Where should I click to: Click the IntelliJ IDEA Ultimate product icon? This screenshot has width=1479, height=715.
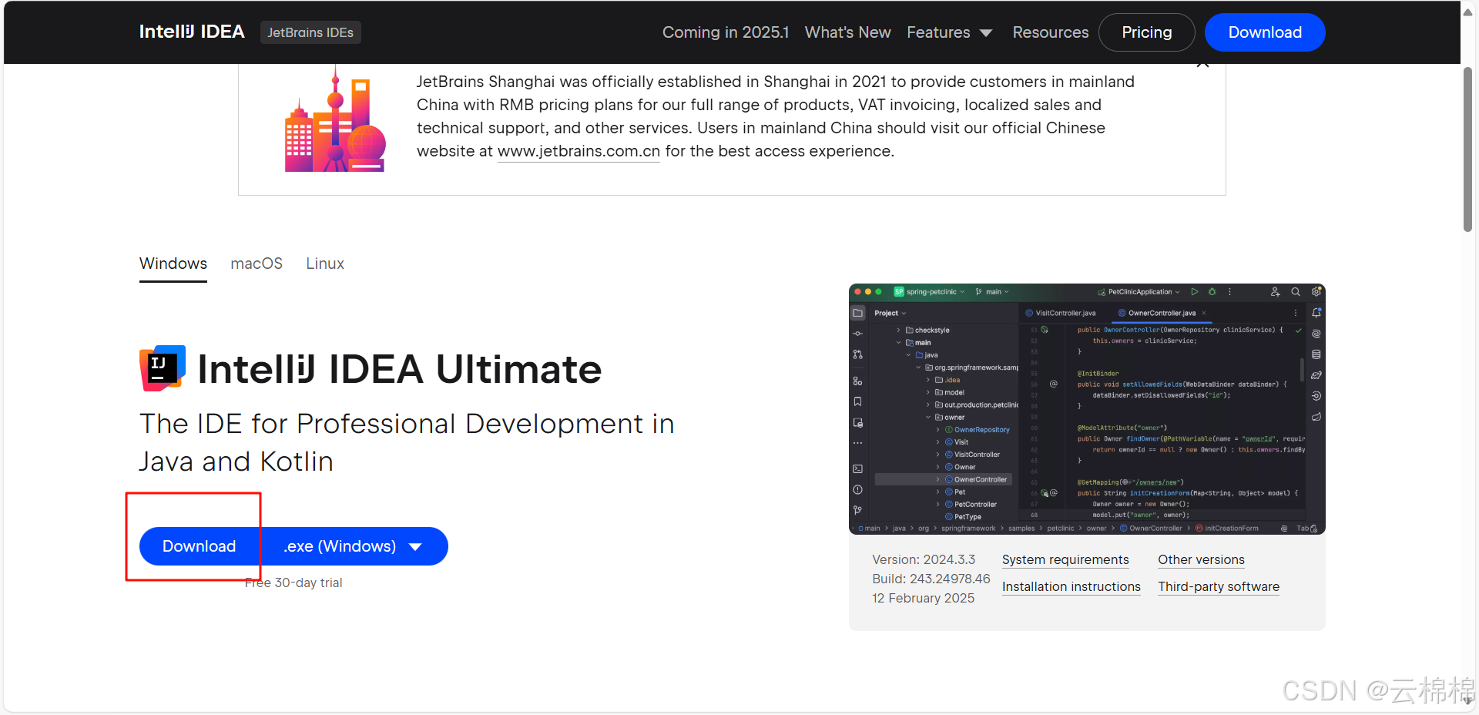pos(163,368)
